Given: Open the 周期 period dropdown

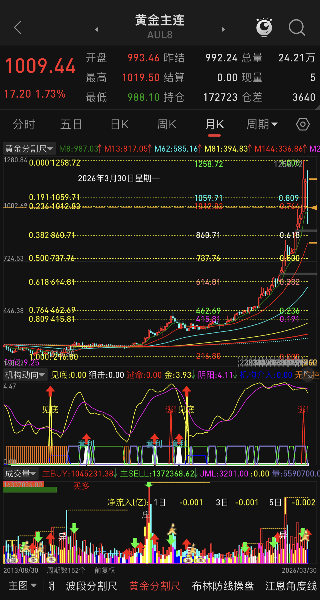Looking at the screenshot, I should (262, 124).
